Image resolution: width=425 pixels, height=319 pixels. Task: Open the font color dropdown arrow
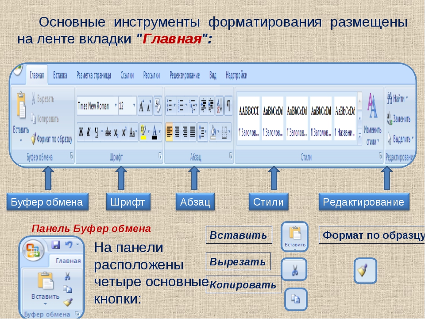(x=160, y=132)
